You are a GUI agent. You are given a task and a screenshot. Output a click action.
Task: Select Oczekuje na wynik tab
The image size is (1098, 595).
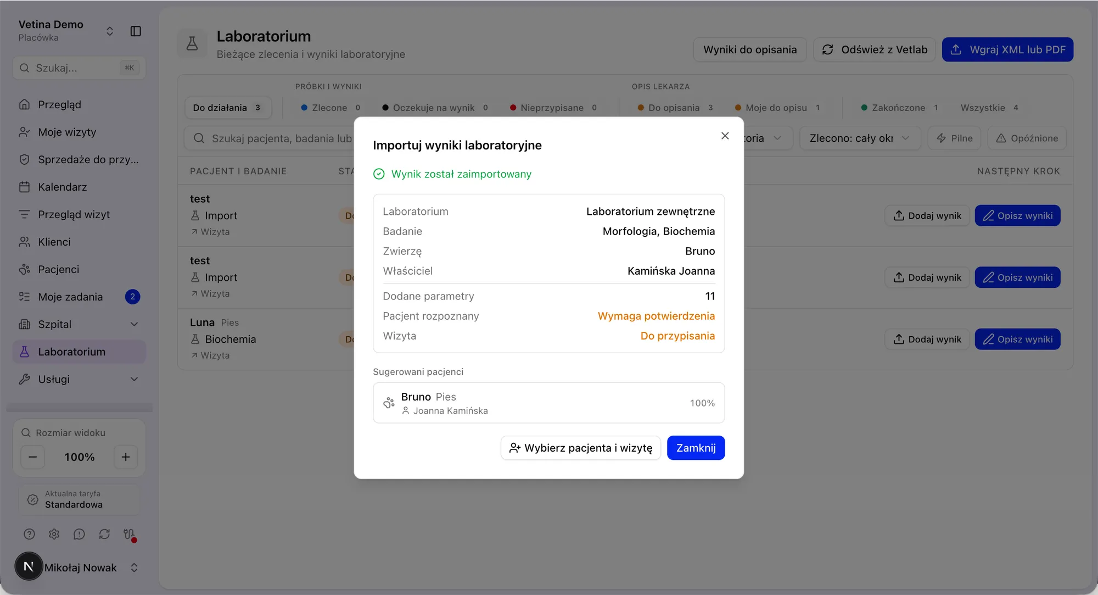pyautogui.click(x=435, y=108)
